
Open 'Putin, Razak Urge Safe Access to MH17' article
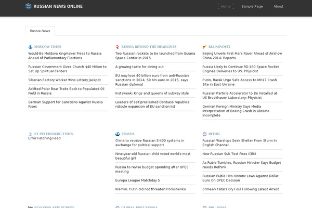point(240,82)
